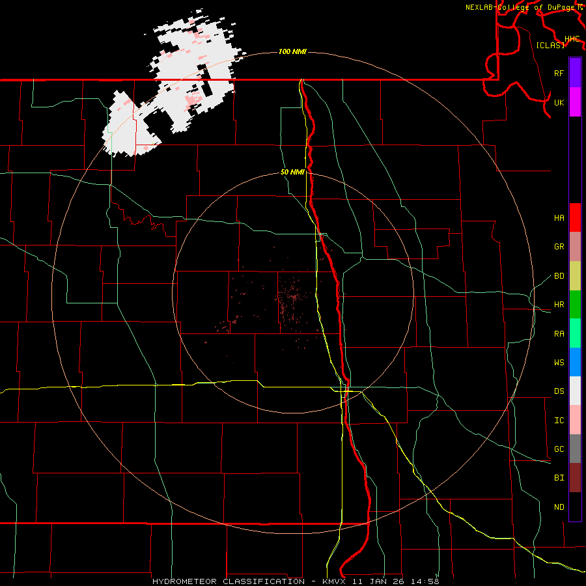Click the RA legend label
Image resolution: width=586 pixels, height=586 pixels.
[x=559, y=334]
